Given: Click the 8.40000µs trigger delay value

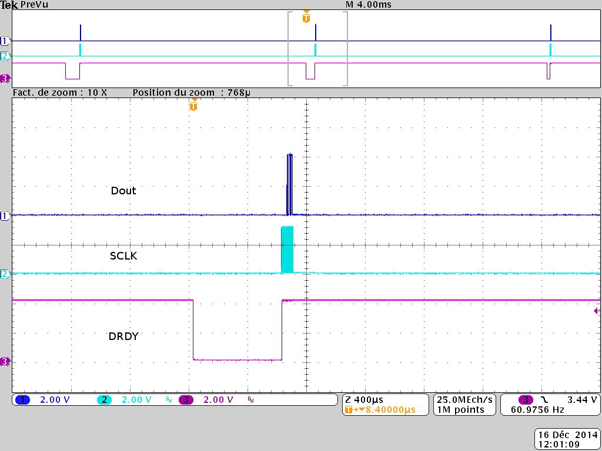Looking at the screenshot, I should tap(390, 410).
